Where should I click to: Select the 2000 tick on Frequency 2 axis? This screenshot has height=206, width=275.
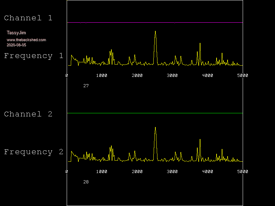tap(137, 172)
